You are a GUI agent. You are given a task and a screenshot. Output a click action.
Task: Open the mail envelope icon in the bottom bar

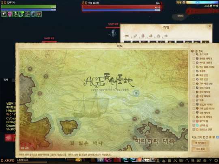tap(199, 161)
